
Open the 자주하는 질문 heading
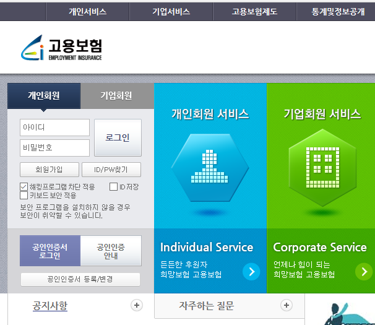[x=207, y=306]
